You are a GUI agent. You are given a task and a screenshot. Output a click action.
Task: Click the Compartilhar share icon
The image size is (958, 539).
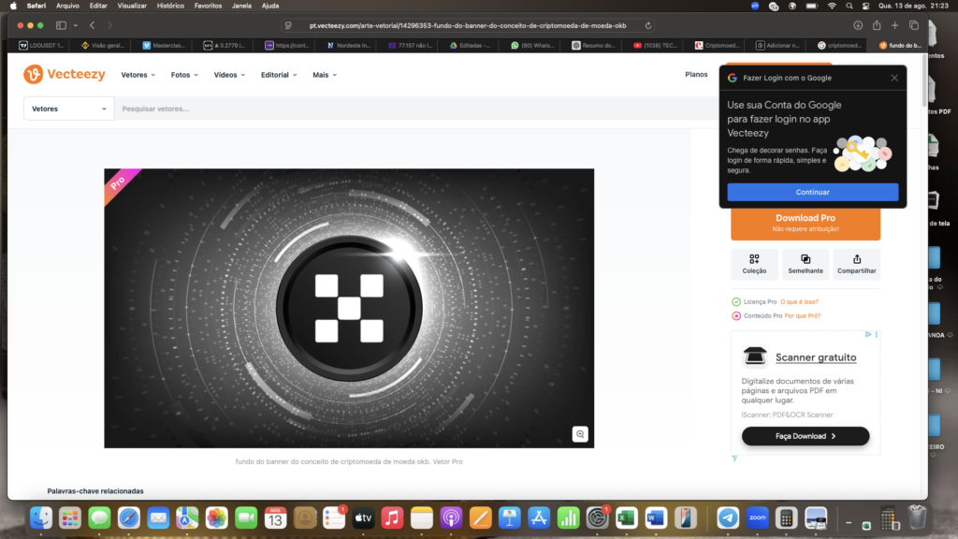pos(857,264)
